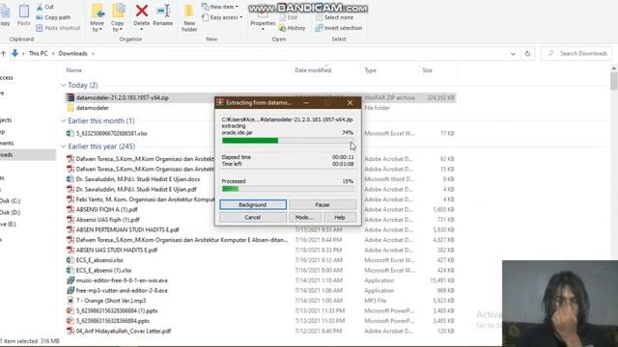Select Disk (C:) in navigation pane
Viewport: 618px width, 347px height.
point(10,200)
